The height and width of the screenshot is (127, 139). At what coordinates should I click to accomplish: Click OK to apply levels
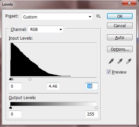point(120,16)
